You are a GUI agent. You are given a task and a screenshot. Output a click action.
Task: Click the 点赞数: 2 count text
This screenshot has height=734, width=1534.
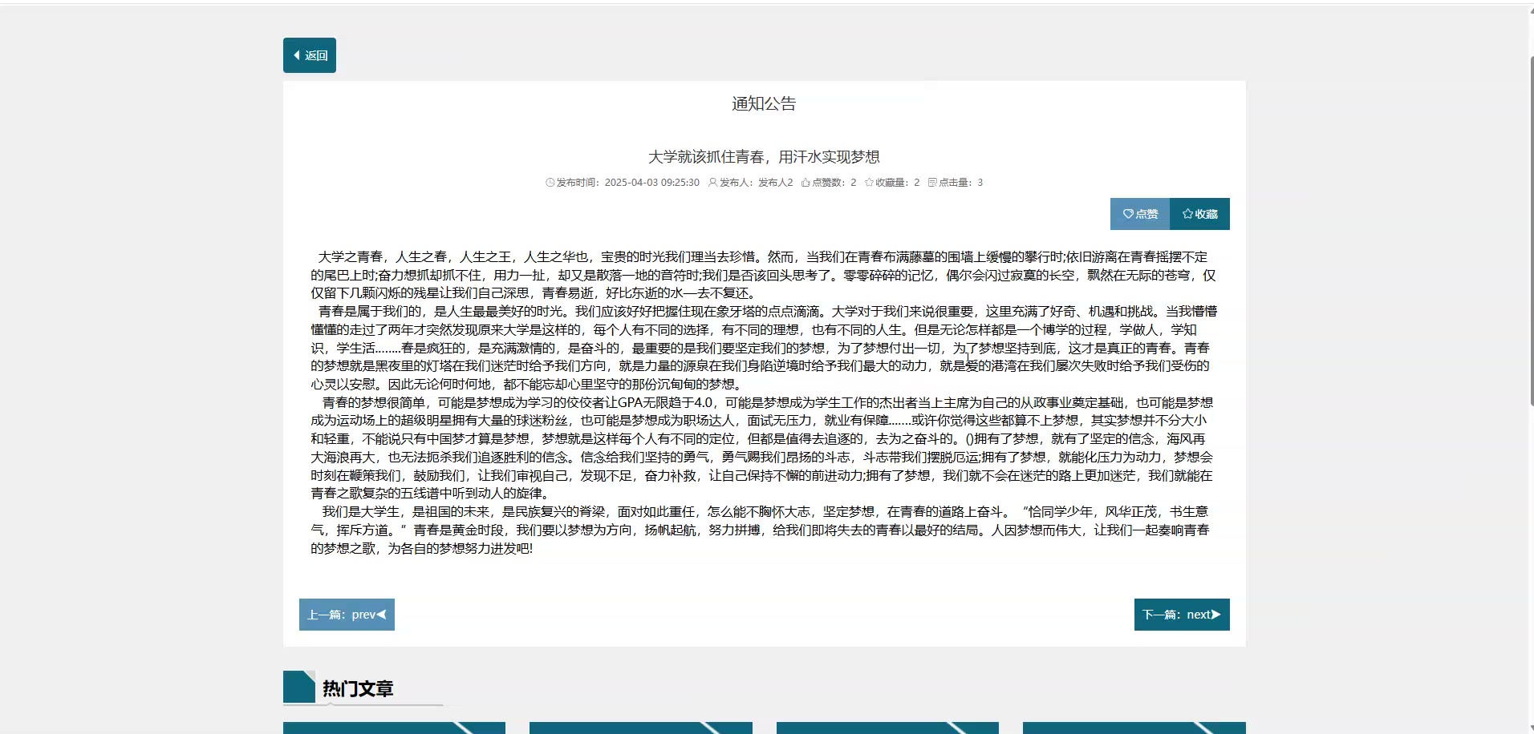[x=834, y=183]
